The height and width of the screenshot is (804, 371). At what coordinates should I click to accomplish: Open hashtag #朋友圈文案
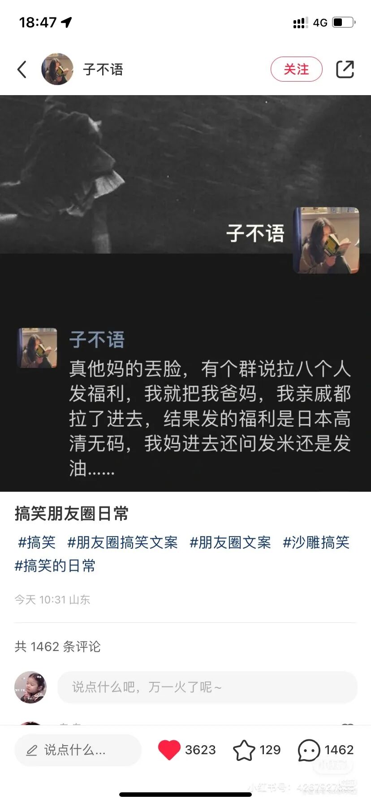(230, 542)
